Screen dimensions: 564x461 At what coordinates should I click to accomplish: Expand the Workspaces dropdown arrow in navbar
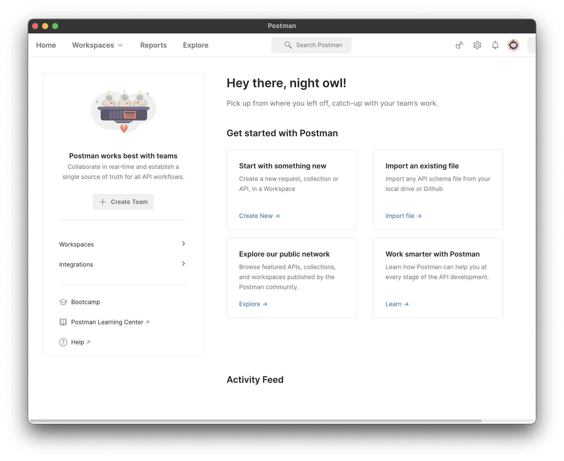click(x=120, y=45)
